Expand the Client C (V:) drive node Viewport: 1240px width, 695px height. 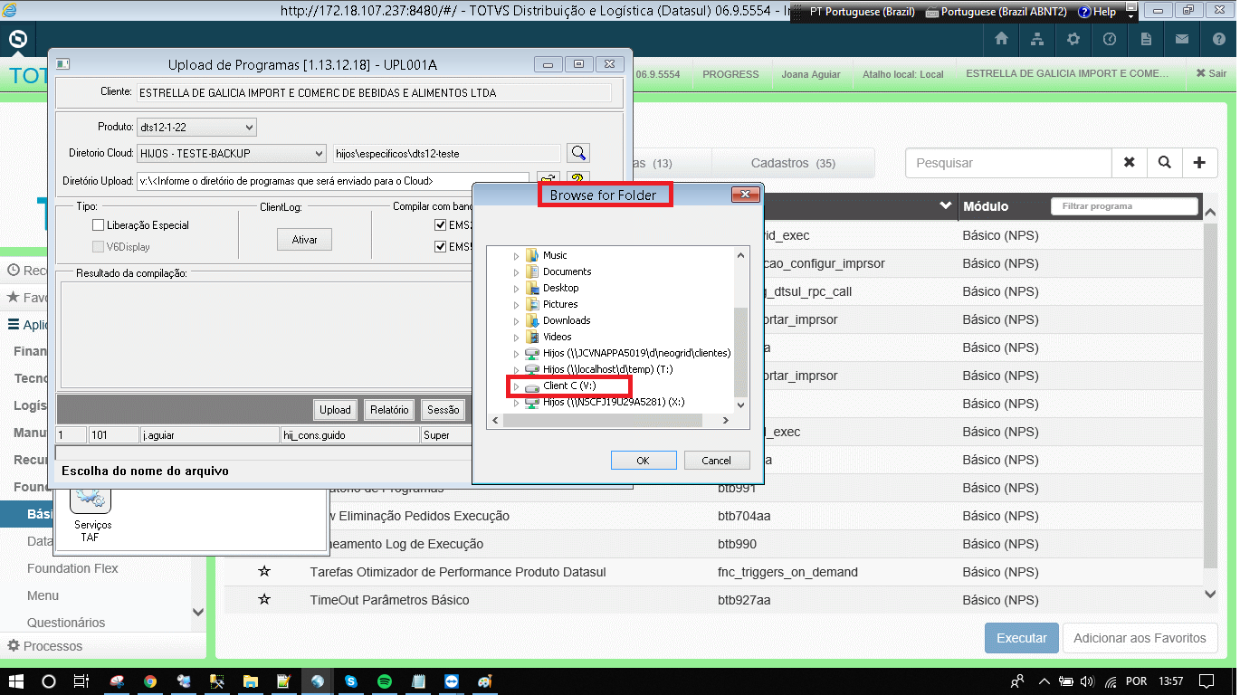pos(517,386)
